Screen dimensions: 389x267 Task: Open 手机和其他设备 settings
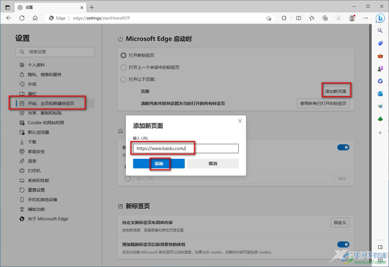[x=43, y=200]
